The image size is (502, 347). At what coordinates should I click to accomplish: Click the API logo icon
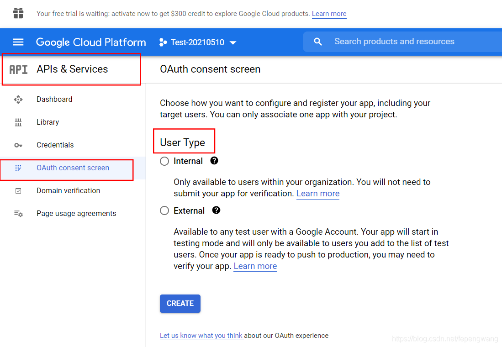point(18,69)
